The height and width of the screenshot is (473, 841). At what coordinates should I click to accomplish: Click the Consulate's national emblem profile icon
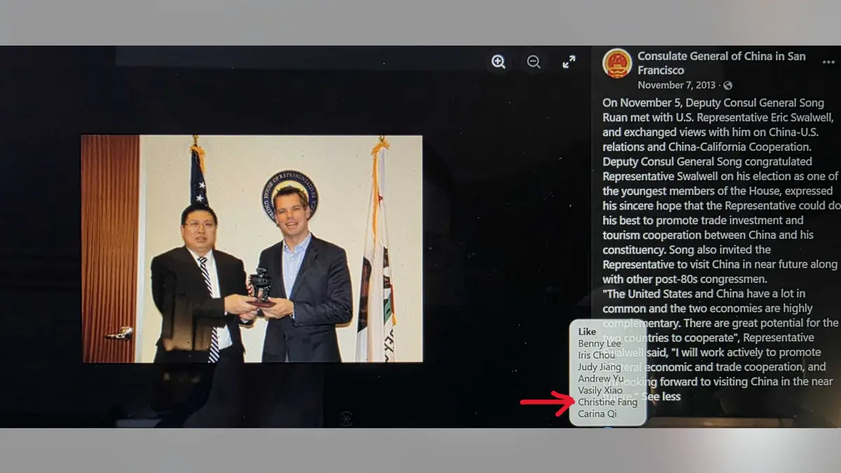click(x=617, y=62)
